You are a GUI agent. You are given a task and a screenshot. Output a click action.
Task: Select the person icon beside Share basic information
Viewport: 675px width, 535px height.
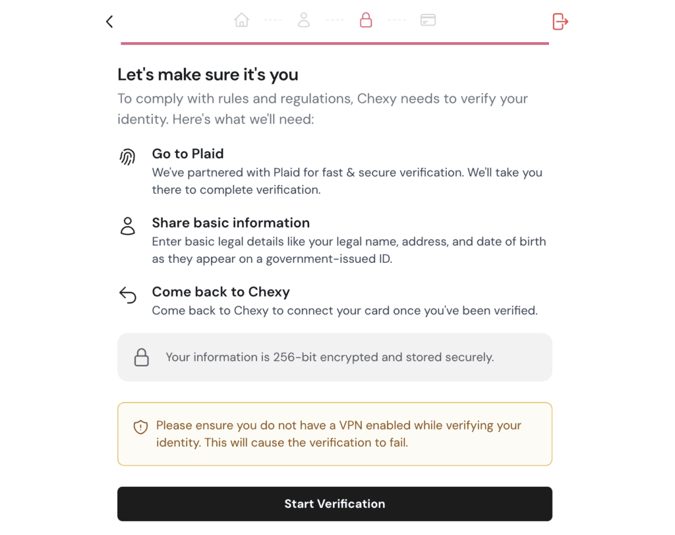click(127, 227)
